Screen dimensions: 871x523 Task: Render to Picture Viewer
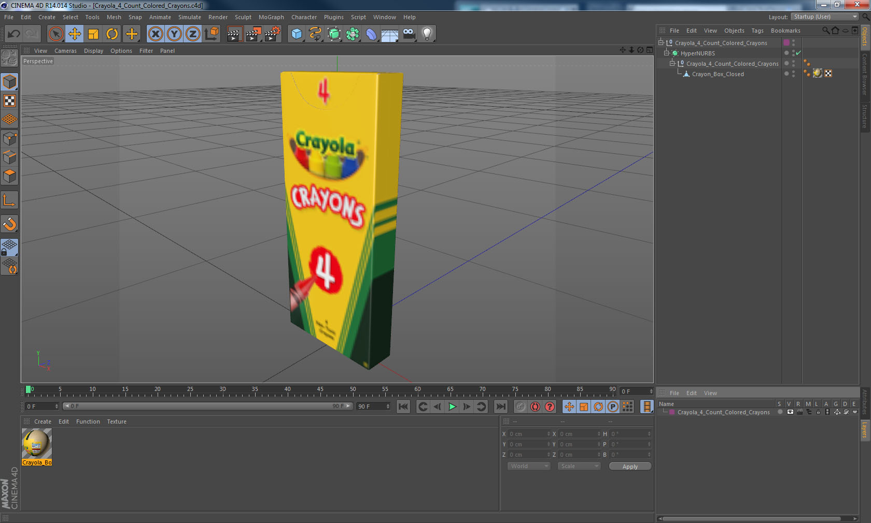coord(254,34)
